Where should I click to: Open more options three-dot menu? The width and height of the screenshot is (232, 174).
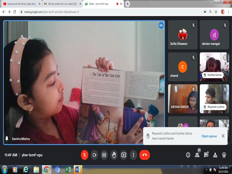(x=133, y=155)
